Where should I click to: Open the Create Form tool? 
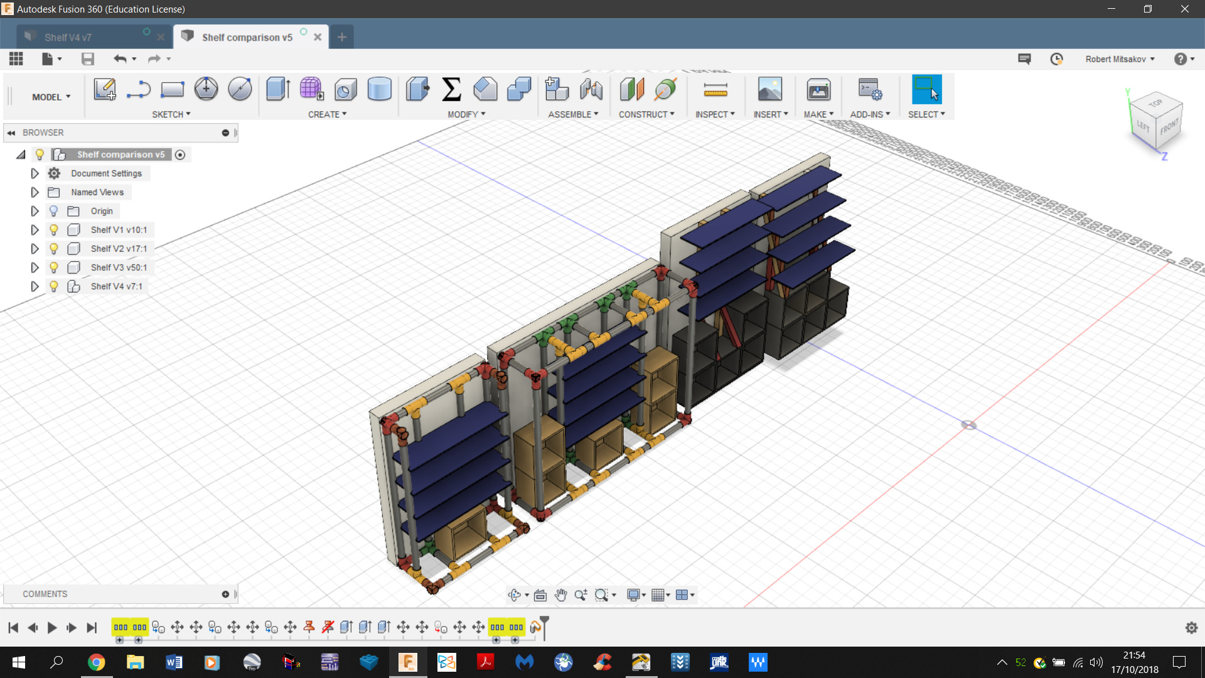pos(311,89)
